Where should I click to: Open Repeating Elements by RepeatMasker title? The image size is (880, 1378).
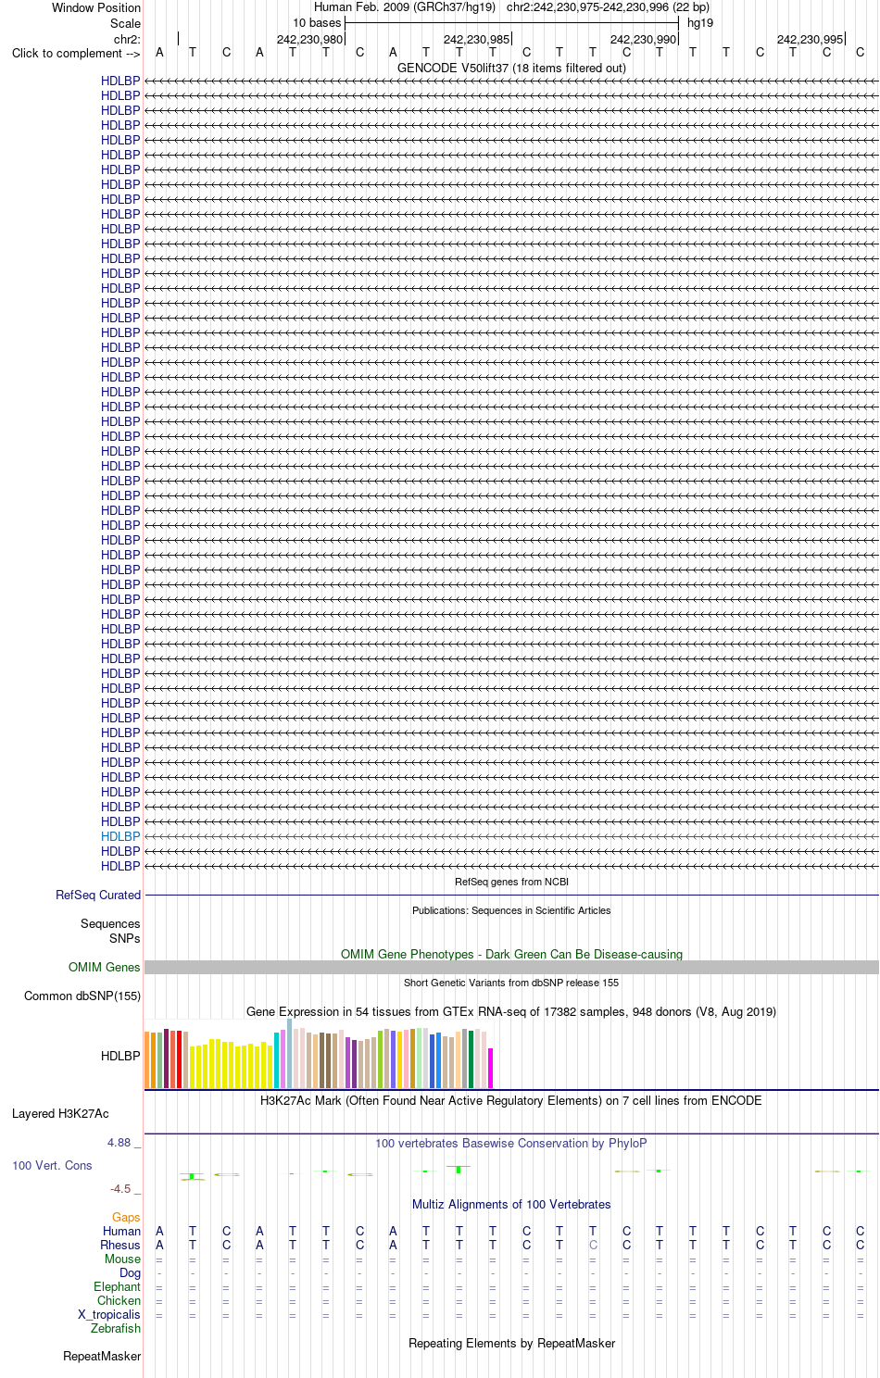(x=511, y=1343)
